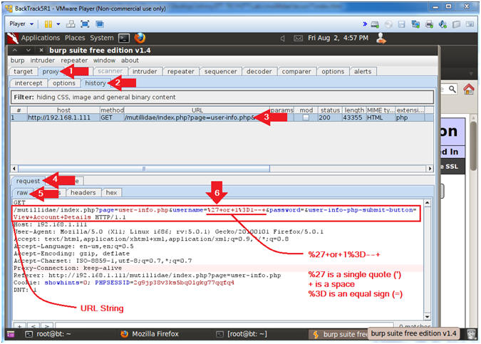The width and height of the screenshot is (481, 344).
Task: Switch to the target tab
Action: pyautogui.click(x=23, y=71)
